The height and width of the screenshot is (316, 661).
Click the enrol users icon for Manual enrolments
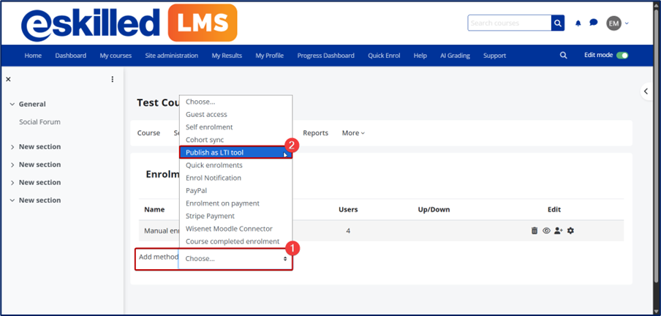(558, 230)
